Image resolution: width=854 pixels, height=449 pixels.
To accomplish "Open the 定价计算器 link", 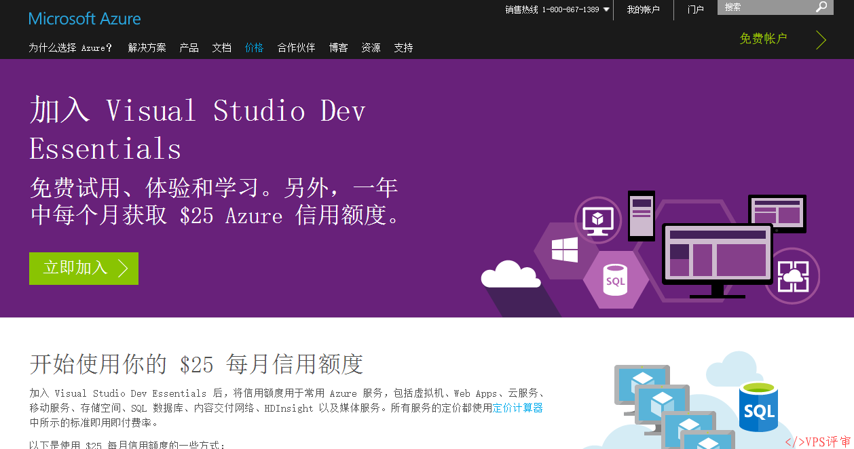I will tap(517, 408).
